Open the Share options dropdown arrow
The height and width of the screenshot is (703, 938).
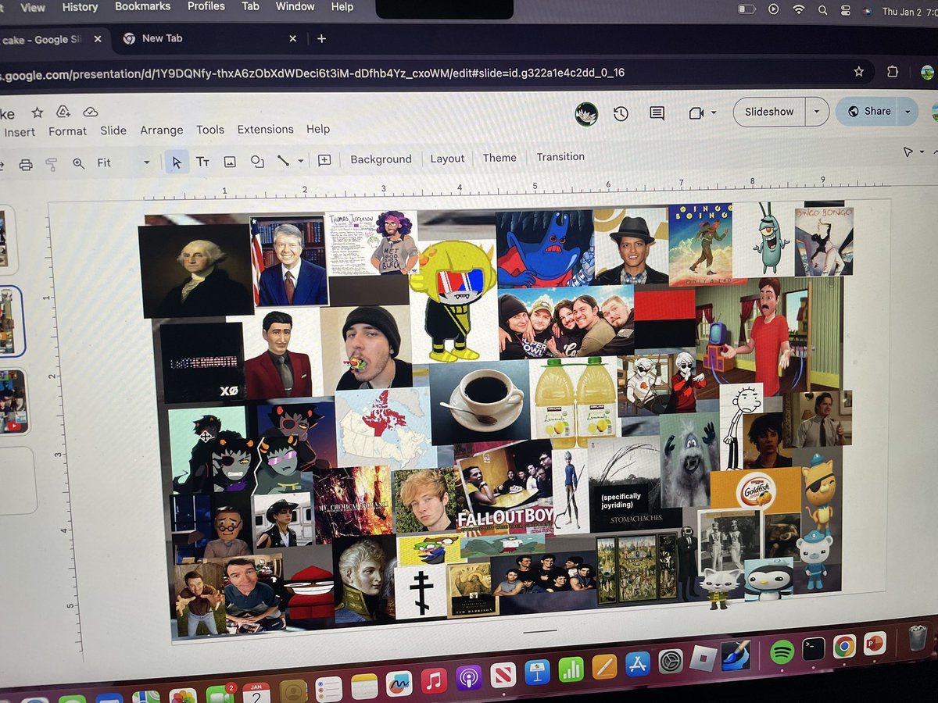click(x=908, y=112)
